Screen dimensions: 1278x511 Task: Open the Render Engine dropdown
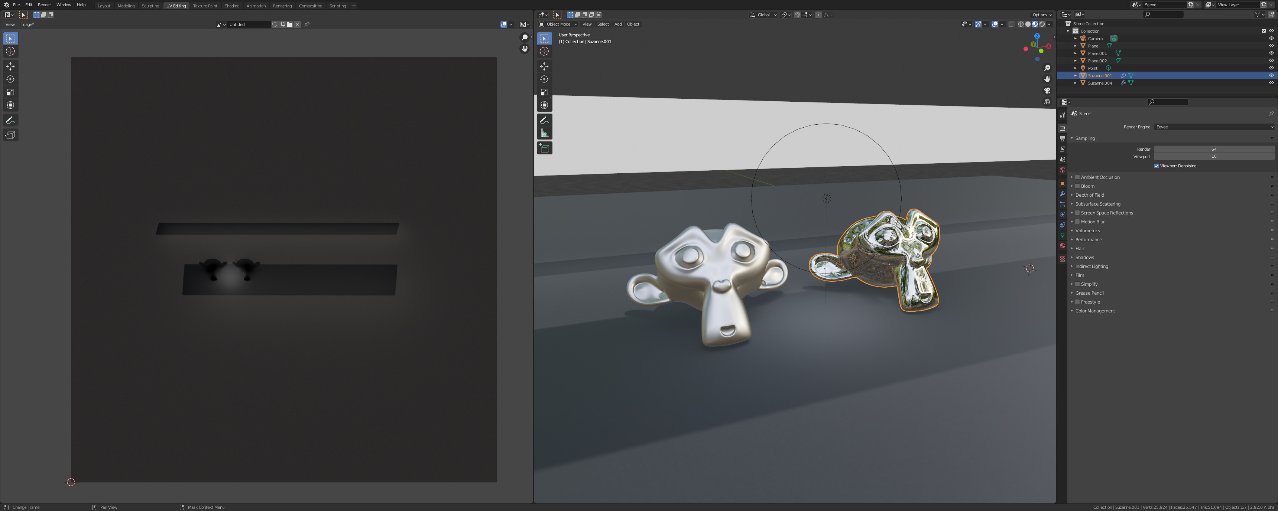click(x=1214, y=127)
